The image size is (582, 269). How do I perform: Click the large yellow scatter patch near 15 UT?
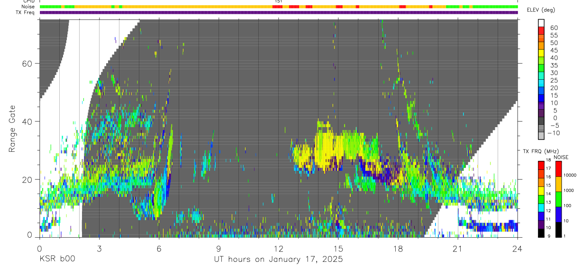pyautogui.click(x=332, y=145)
